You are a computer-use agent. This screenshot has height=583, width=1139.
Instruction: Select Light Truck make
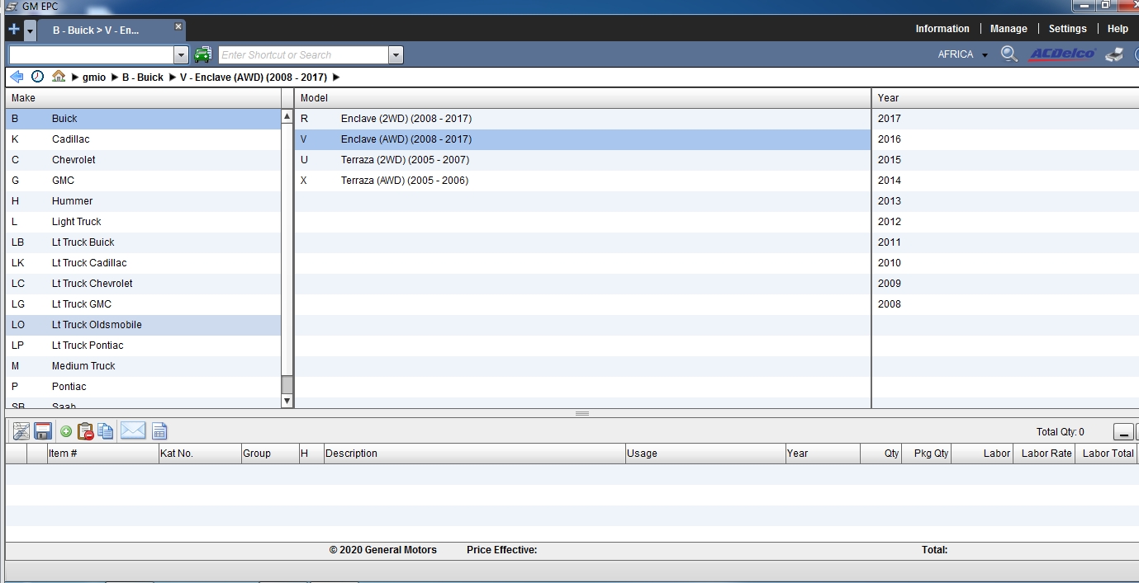(x=144, y=222)
